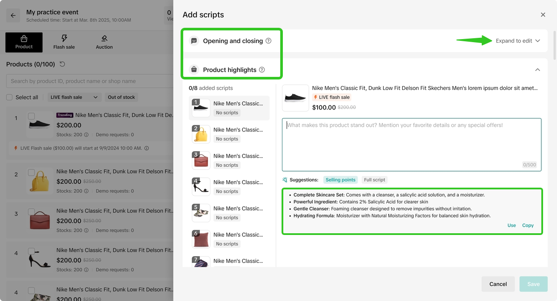The width and height of the screenshot is (557, 301).
Task: Click the info icon after the LIVE Flash sale notice
Action: (x=147, y=148)
